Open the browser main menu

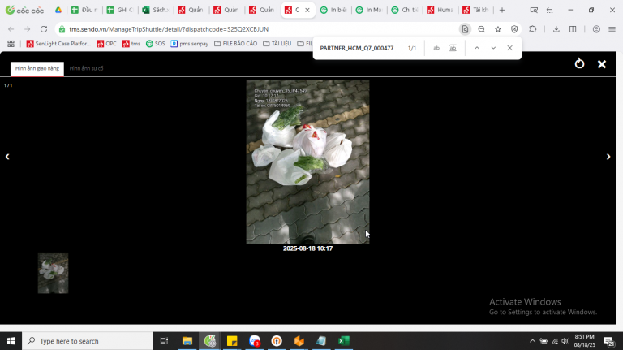coord(612,29)
